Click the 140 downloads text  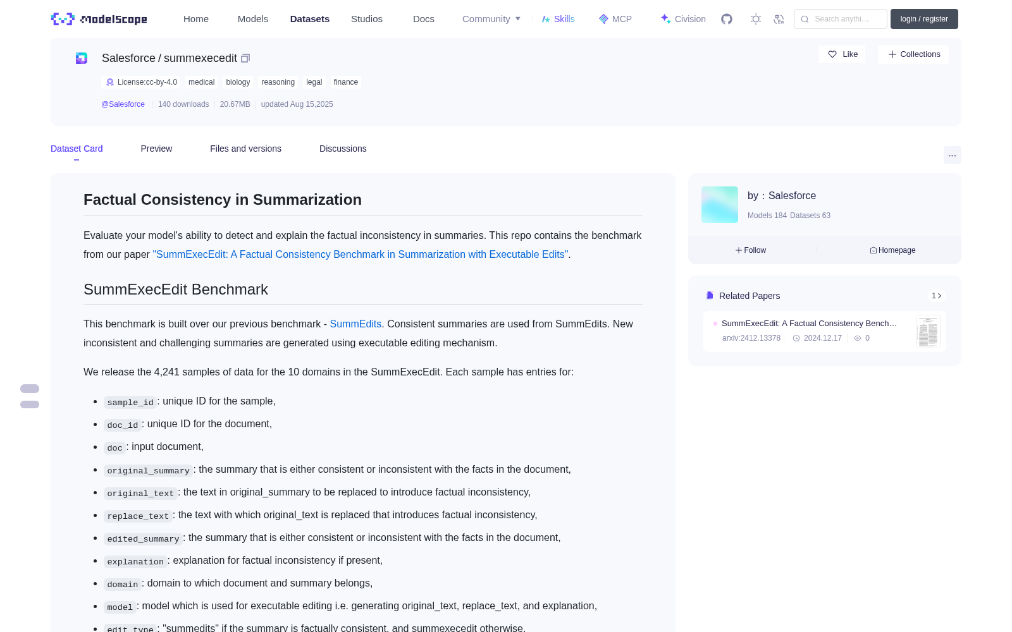(183, 104)
